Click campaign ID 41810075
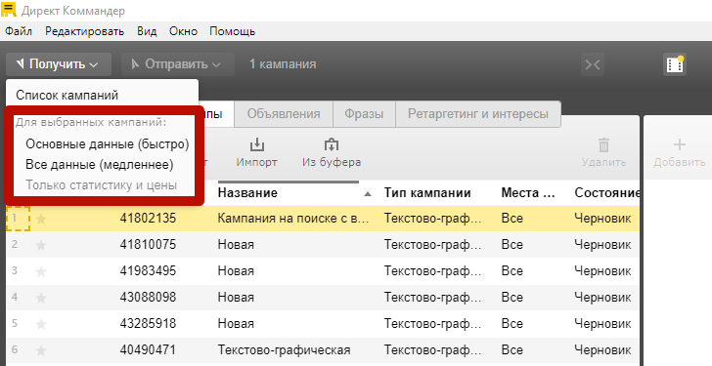 point(148,245)
